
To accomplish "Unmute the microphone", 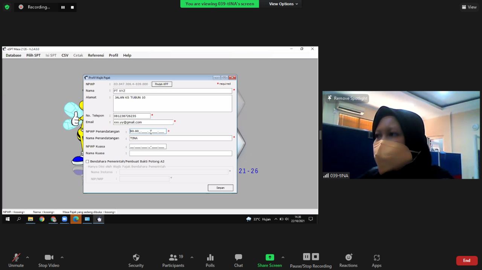I will (x=16, y=258).
